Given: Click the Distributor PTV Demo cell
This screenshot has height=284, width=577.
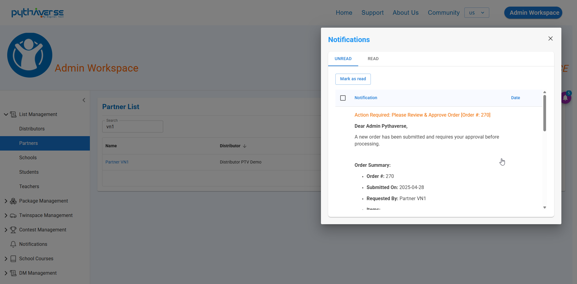Looking at the screenshot, I should pos(241,162).
